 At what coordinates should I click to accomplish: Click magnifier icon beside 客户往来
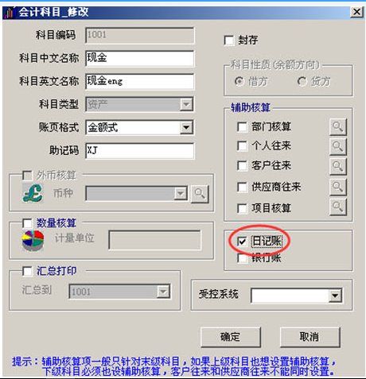(x=338, y=166)
